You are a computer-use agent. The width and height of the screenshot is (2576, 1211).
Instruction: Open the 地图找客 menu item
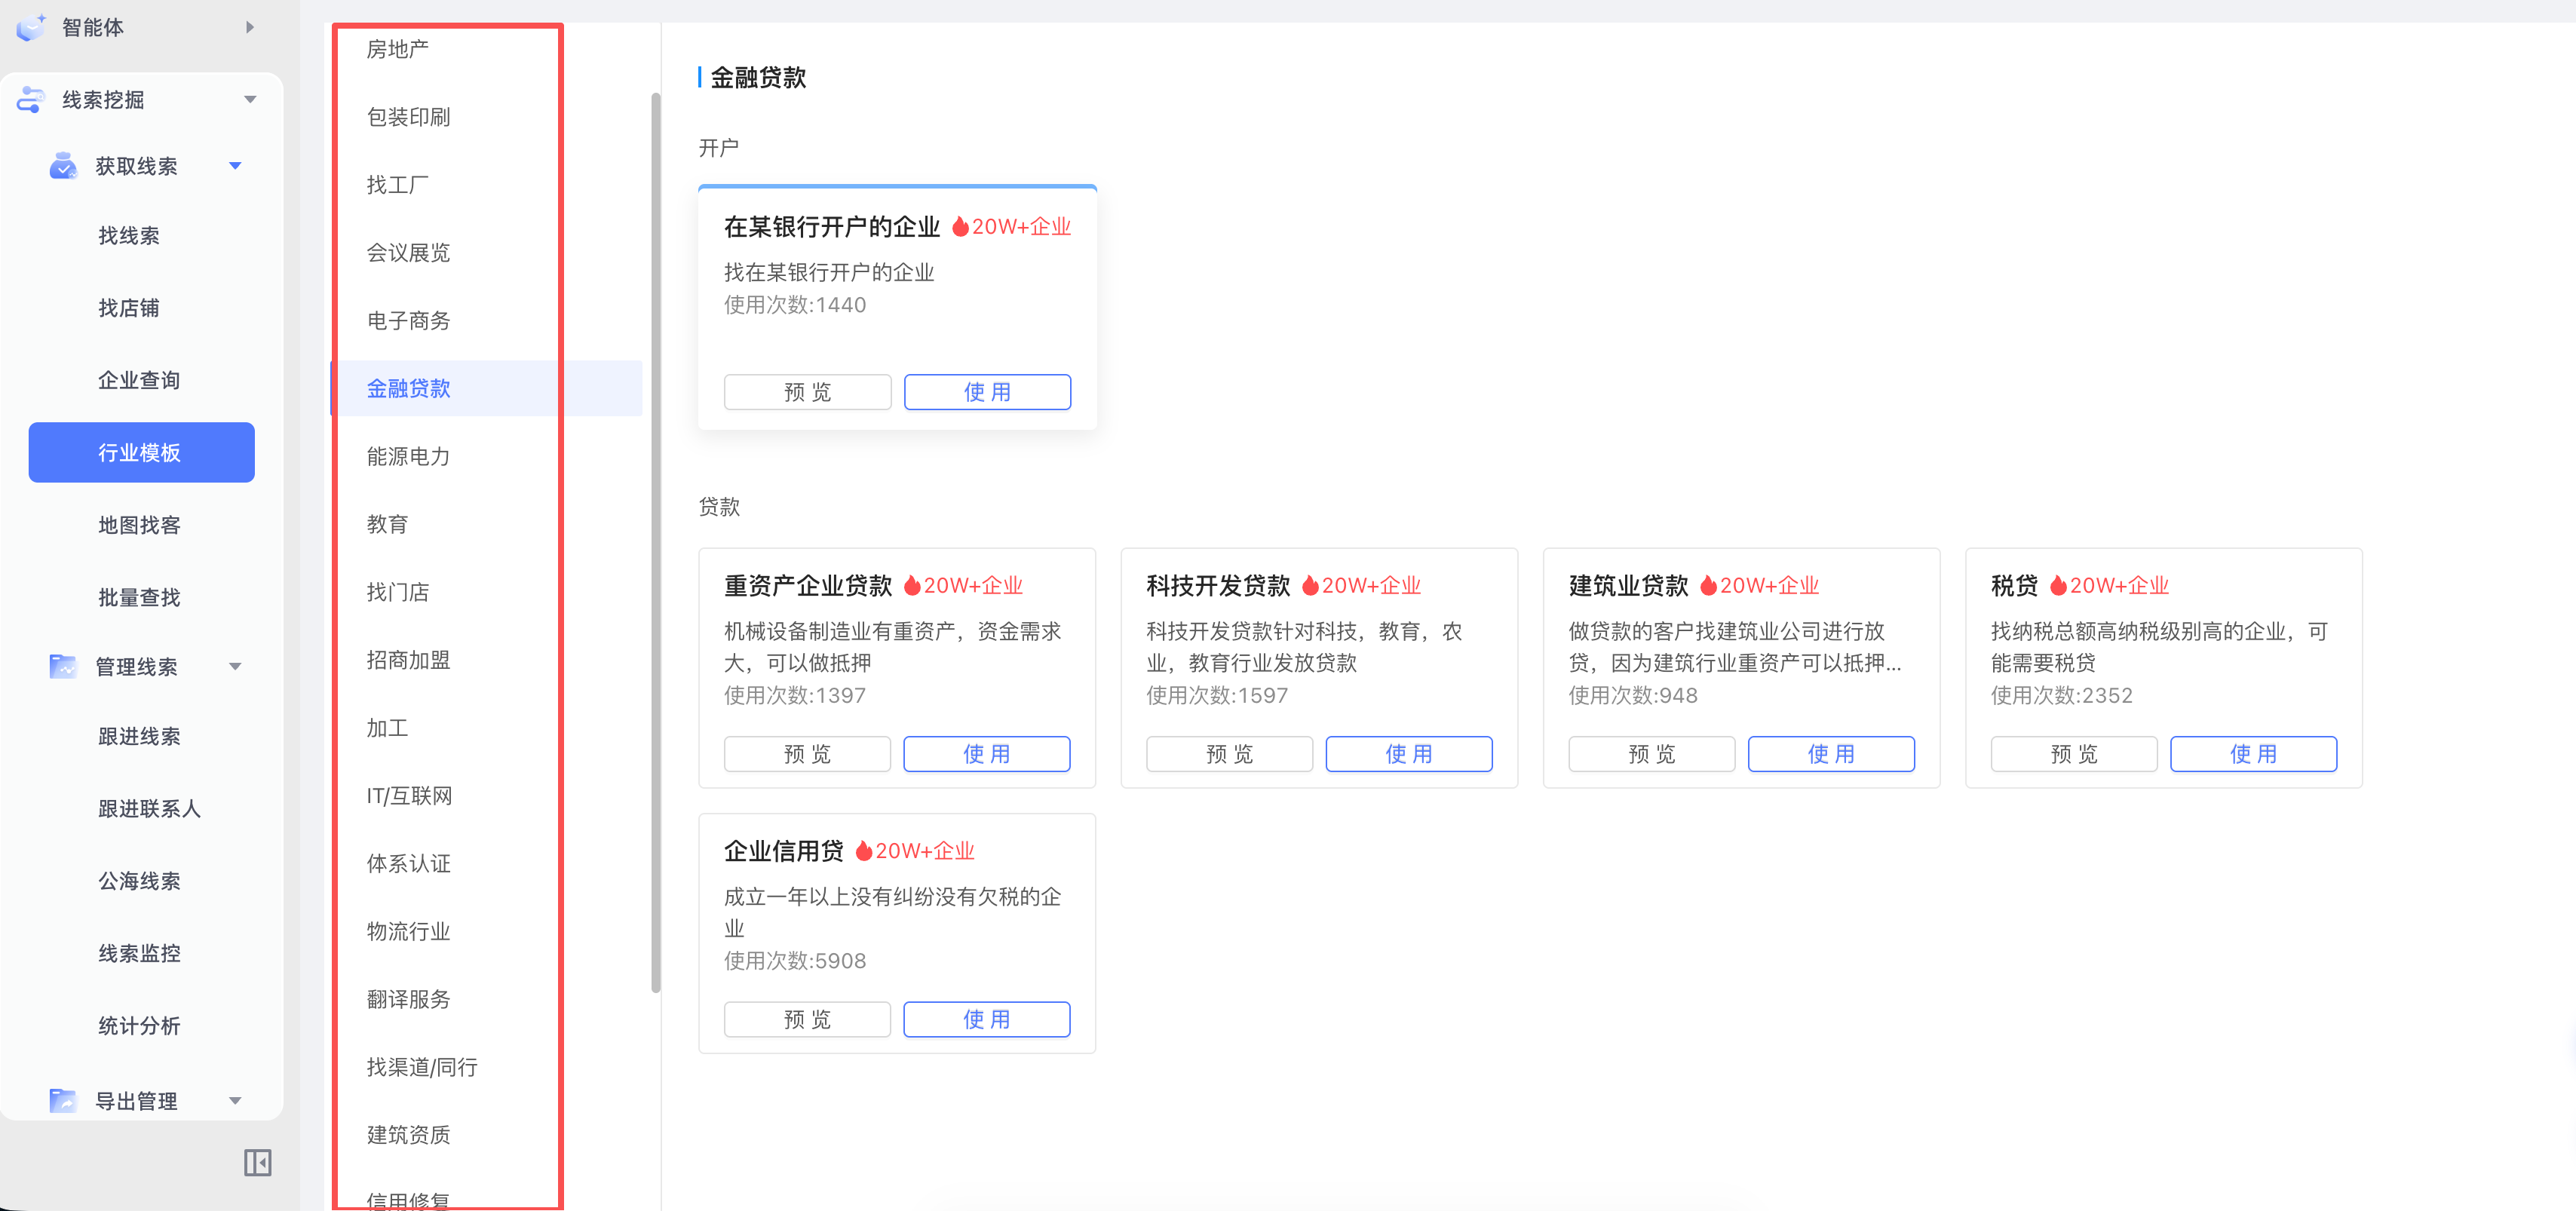pyautogui.click(x=139, y=525)
